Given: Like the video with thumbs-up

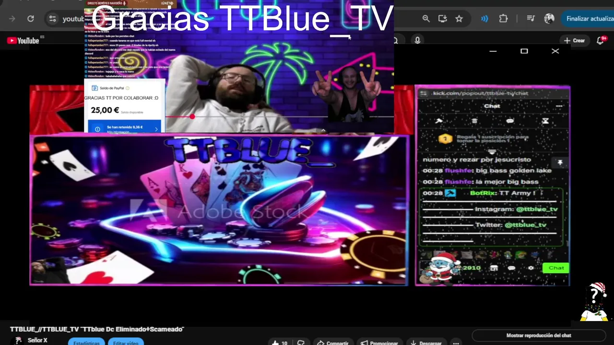Looking at the screenshot, I should click(x=279, y=343).
